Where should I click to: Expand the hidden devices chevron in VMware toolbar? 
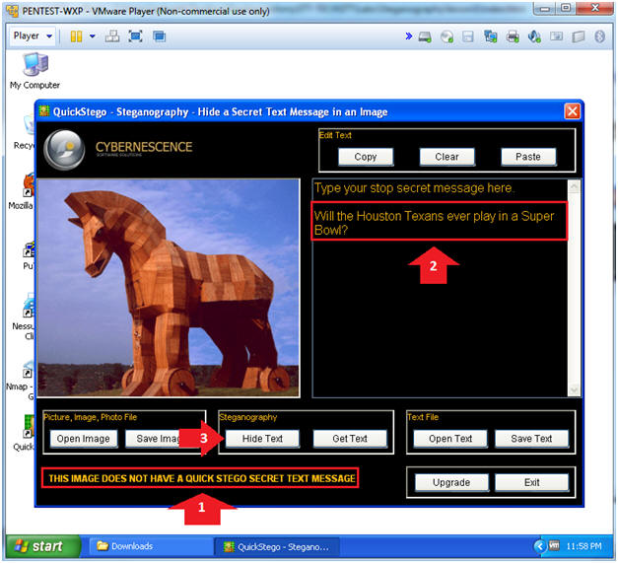pyautogui.click(x=409, y=36)
